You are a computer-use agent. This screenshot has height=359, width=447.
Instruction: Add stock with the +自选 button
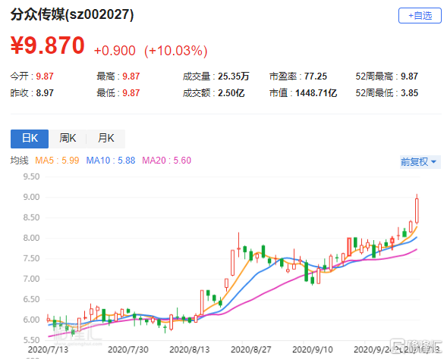click(x=420, y=16)
